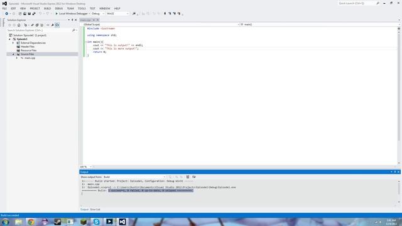Toggle Preview Selected Items in Solution Explorer
Screen dimensions: 402x226
[57, 25]
